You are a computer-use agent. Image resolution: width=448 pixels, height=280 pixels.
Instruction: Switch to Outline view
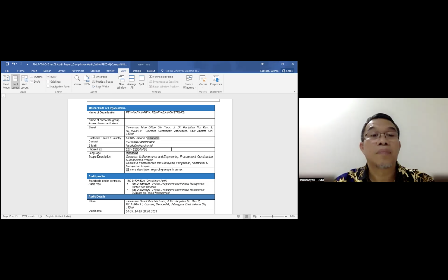tap(36, 77)
